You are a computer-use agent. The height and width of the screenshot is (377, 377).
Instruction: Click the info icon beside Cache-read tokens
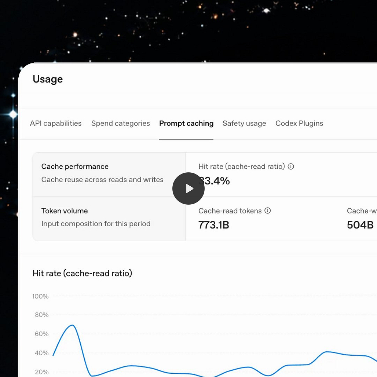pyautogui.click(x=268, y=211)
